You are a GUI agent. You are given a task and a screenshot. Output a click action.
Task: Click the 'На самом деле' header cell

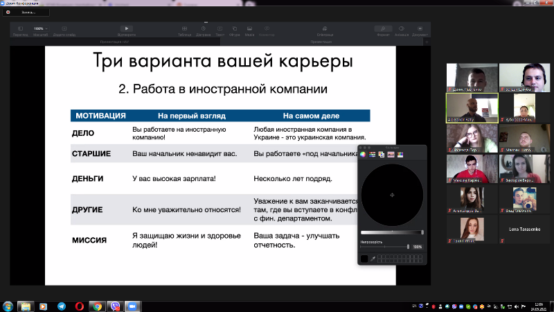[311, 116]
